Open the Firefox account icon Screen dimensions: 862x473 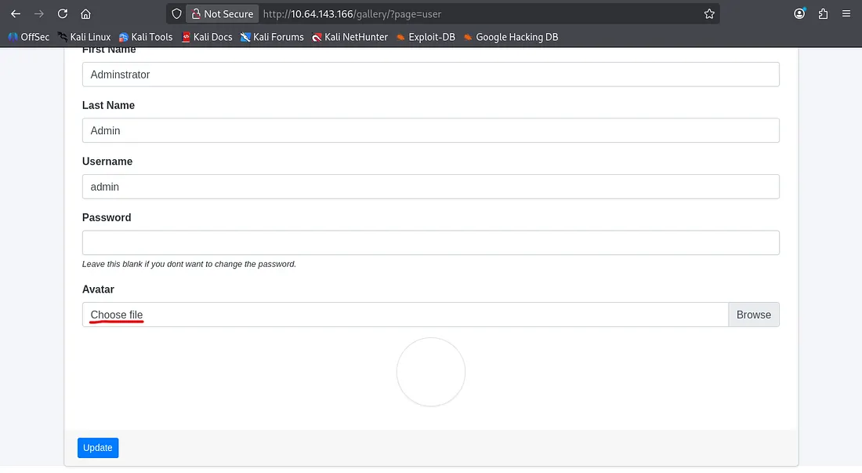[799, 14]
